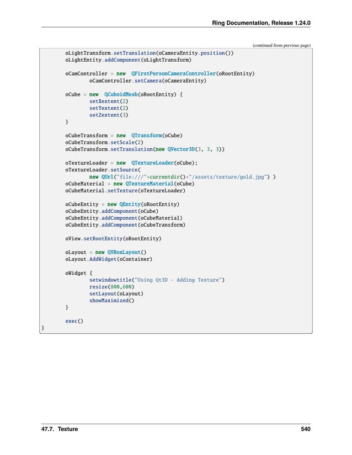Click the footer section title '47.7. Texture'
The width and height of the screenshot is (352, 455).
coord(60,429)
